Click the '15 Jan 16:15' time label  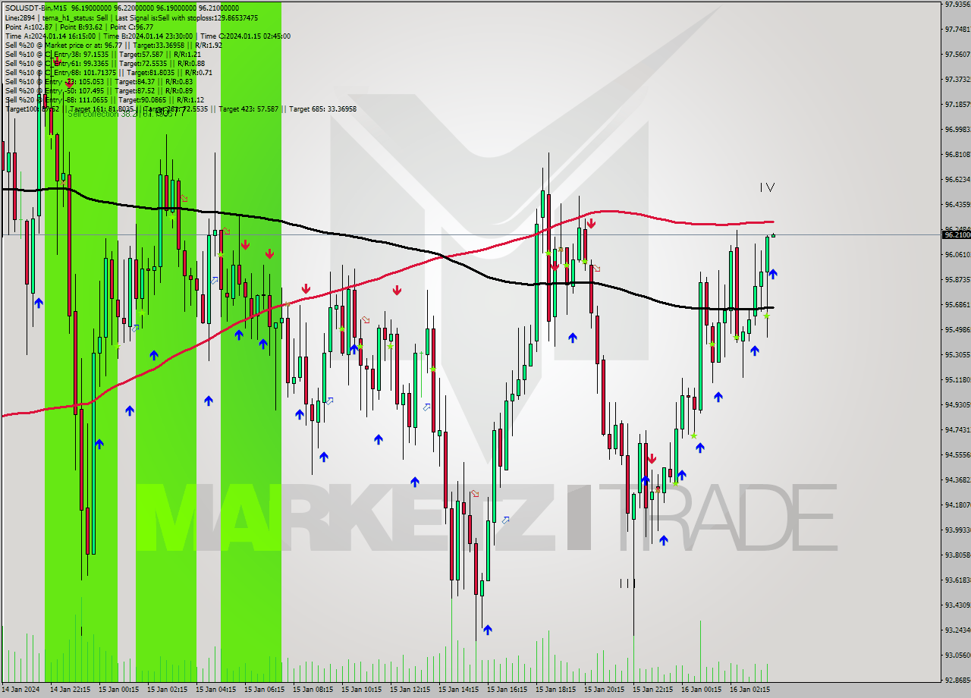[x=507, y=690]
